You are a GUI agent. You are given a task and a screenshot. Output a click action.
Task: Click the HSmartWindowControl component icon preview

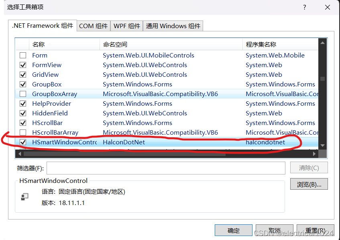[24, 197]
